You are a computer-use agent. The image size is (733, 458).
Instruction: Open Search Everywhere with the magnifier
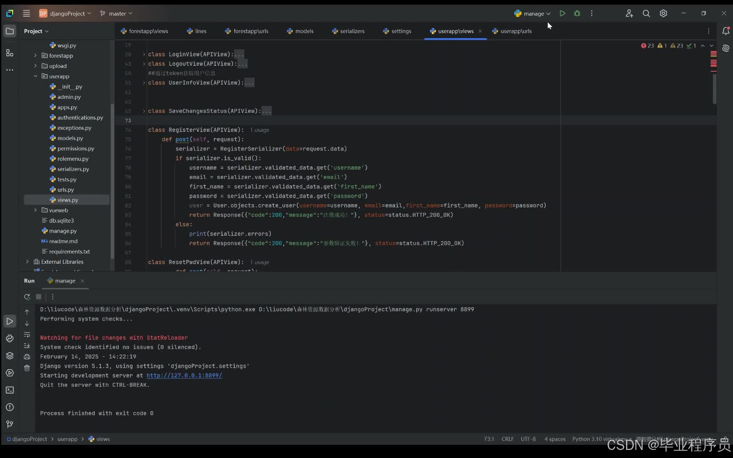pyautogui.click(x=646, y=13)
